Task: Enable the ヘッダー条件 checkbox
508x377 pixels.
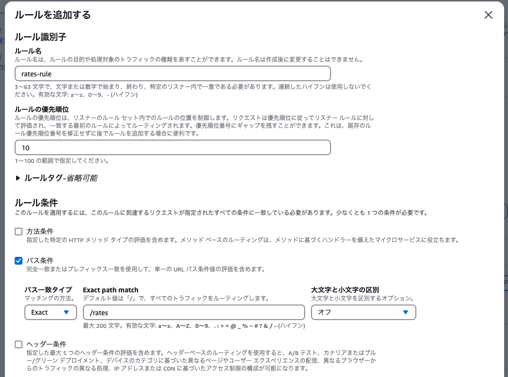Action: (x=19, y=344)
